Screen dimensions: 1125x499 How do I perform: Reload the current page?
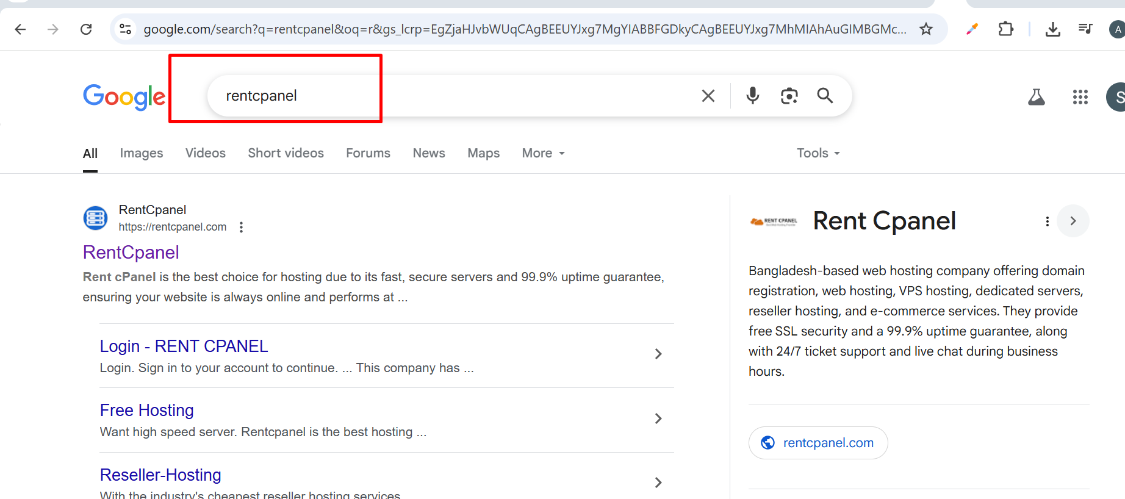tap(86, 29)
